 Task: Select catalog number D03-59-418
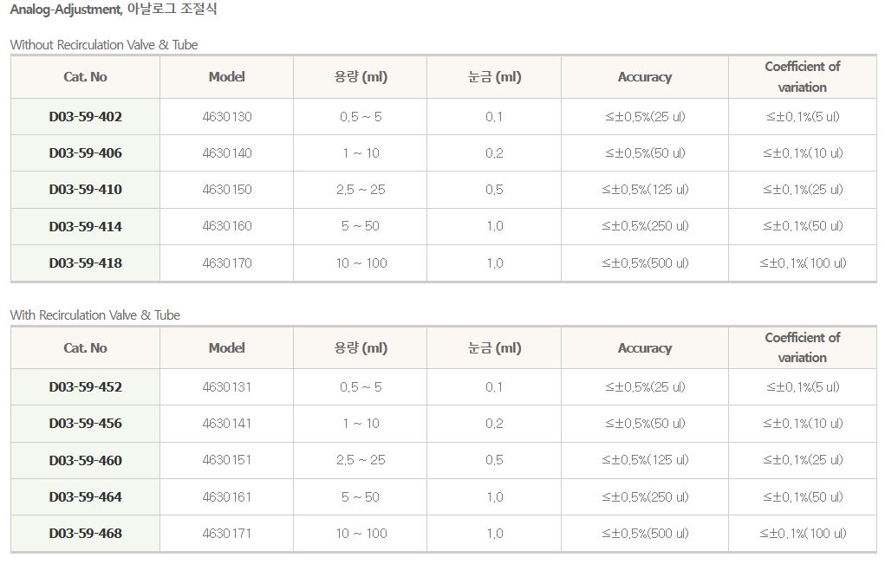point(85,263)
